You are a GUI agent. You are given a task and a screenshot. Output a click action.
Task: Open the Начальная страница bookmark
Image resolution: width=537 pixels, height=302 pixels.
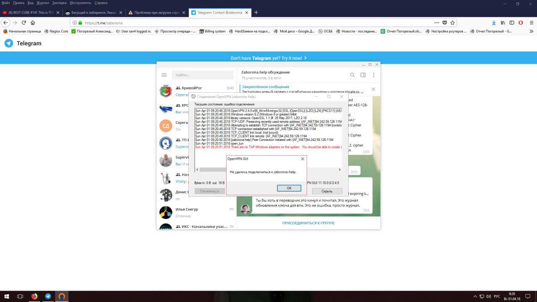[x=21, y=31]
